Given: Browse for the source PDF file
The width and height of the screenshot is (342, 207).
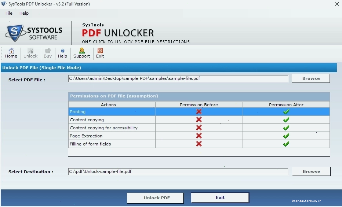Looking at the screenshot, I should (311, 78).
